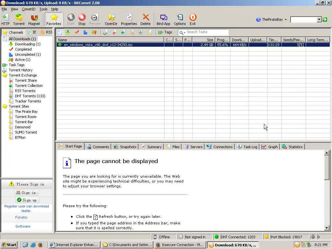Screen dimensions: 332x249
Task: Toggle the All Downloads filter icon in filter bar
Action: point(60,32)
